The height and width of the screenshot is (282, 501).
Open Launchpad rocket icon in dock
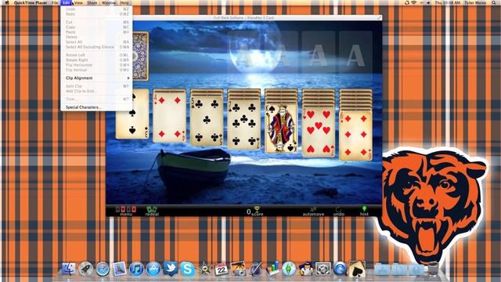85,269
